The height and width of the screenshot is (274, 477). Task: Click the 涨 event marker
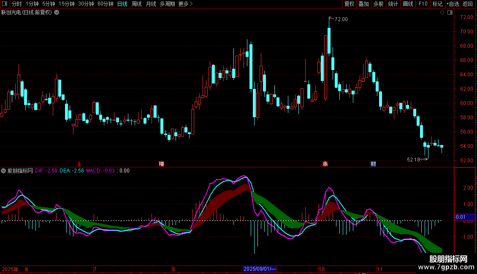(325, 164)
